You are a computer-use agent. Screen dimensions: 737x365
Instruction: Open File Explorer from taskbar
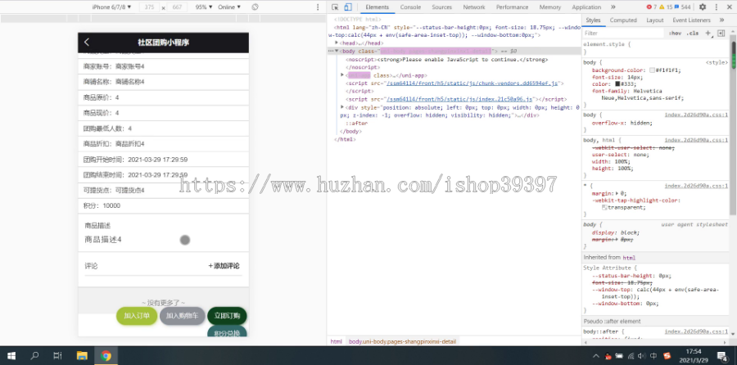(x=82, y=356)
